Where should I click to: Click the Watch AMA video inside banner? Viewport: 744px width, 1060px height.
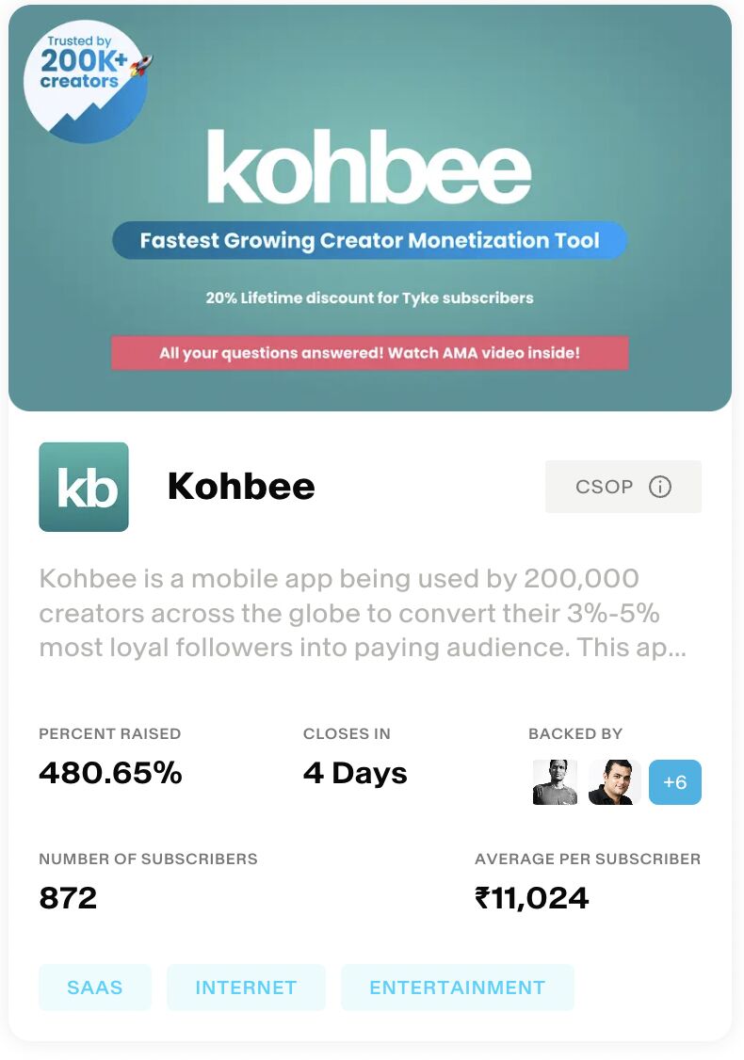coord(369,353)
